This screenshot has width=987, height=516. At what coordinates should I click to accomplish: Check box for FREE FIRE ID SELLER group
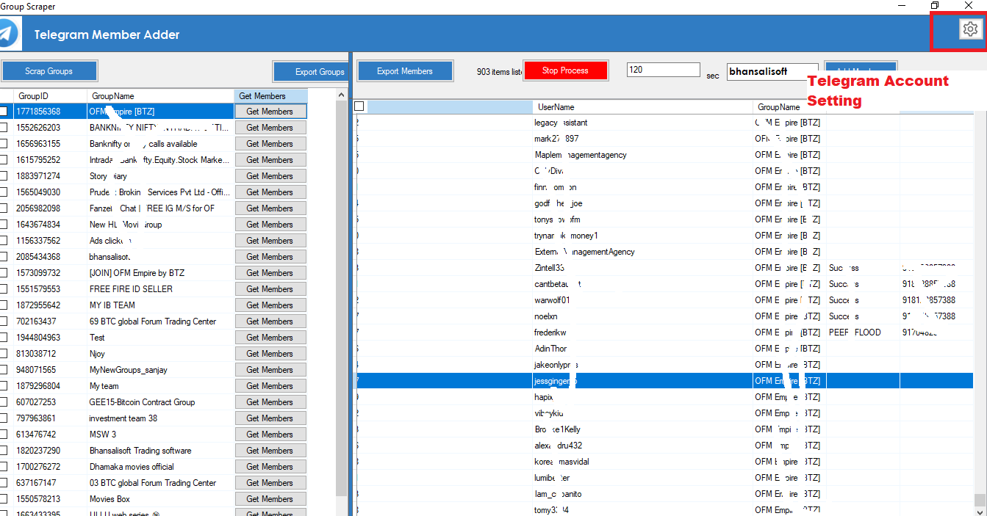point(4,289)
